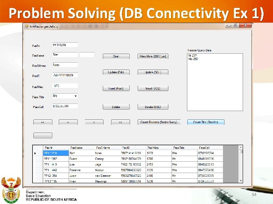Focus the PassCell text field

pyautogui.click(x=65, y=106)
